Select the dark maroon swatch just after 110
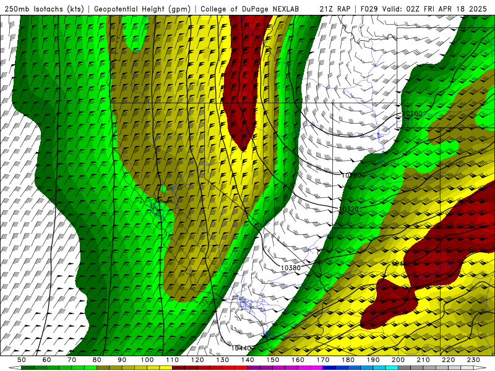 179,368
